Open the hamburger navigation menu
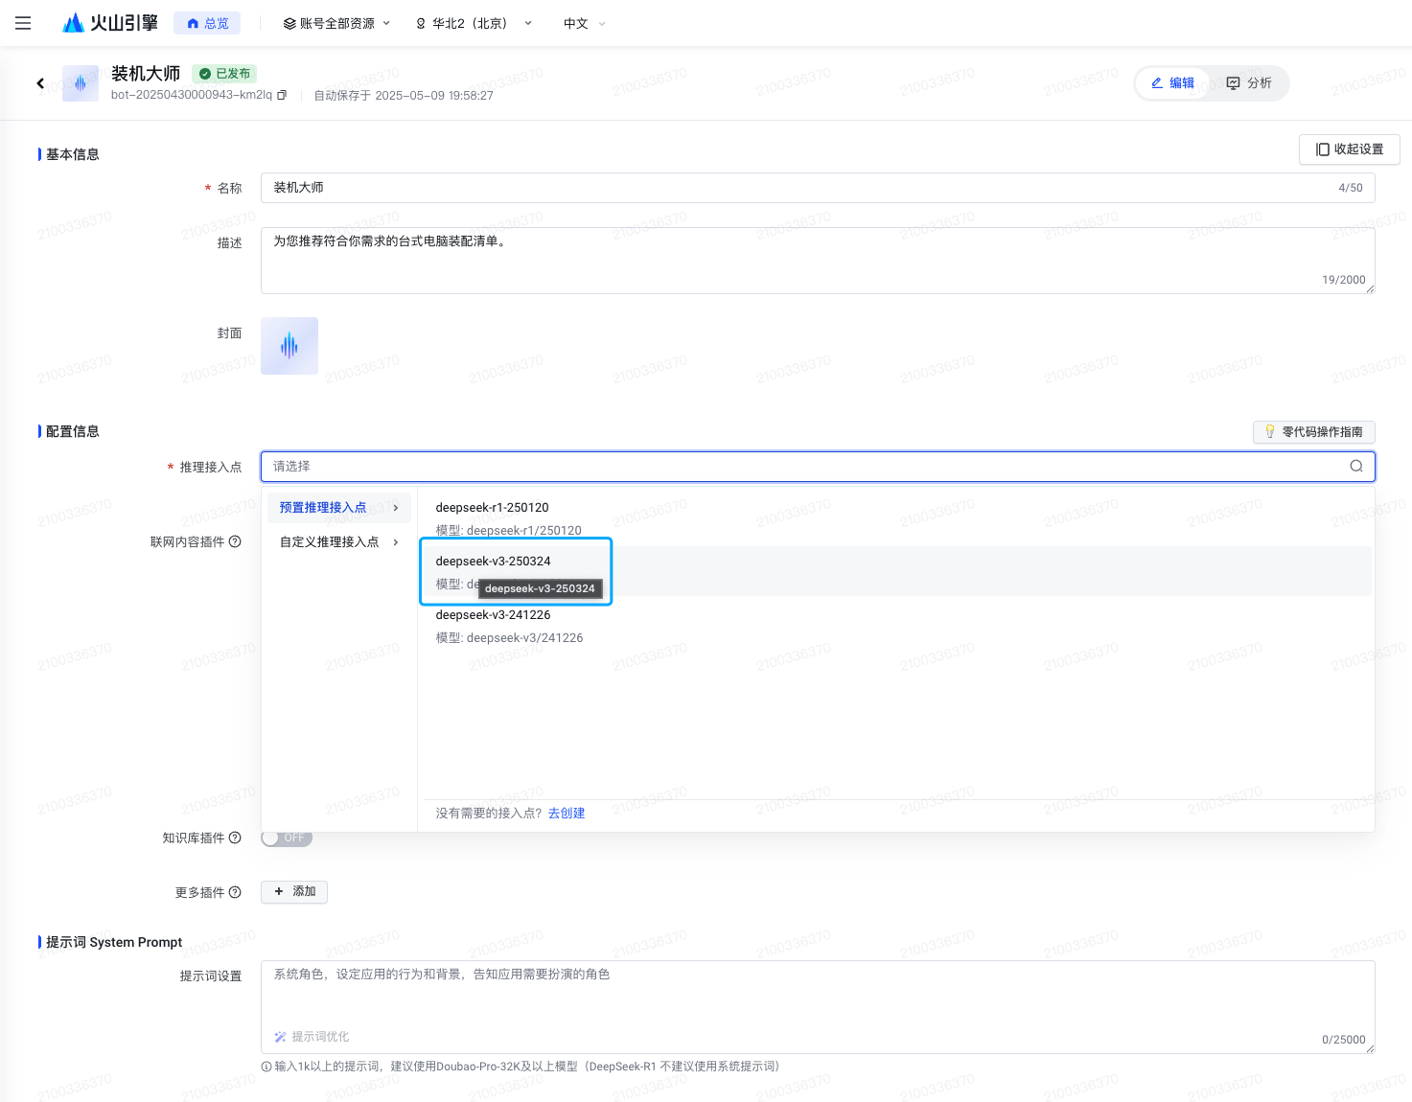This screenshot has width=1412, height=1102. (23, 23)
